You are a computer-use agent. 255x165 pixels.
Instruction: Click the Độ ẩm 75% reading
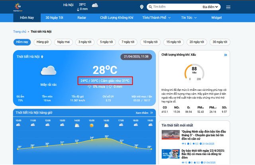click(20, 98)
